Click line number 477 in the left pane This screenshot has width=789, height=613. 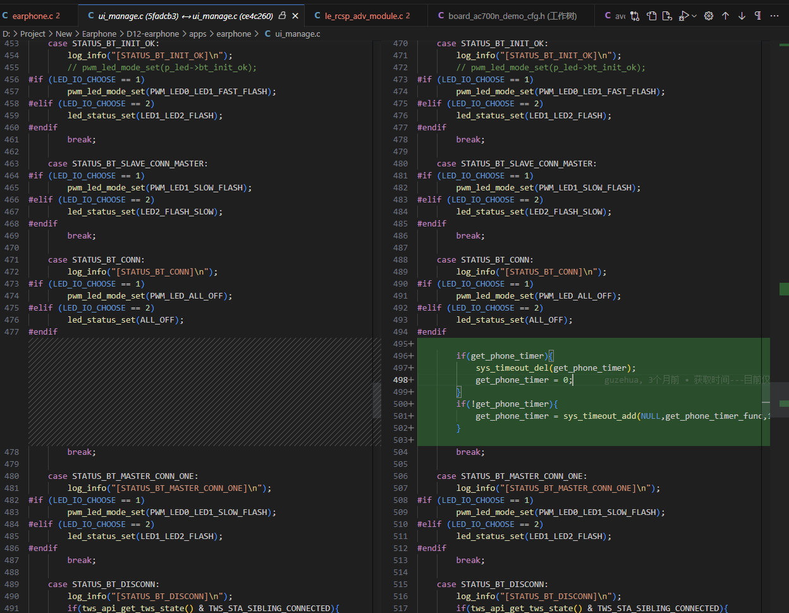click(11, 332)
